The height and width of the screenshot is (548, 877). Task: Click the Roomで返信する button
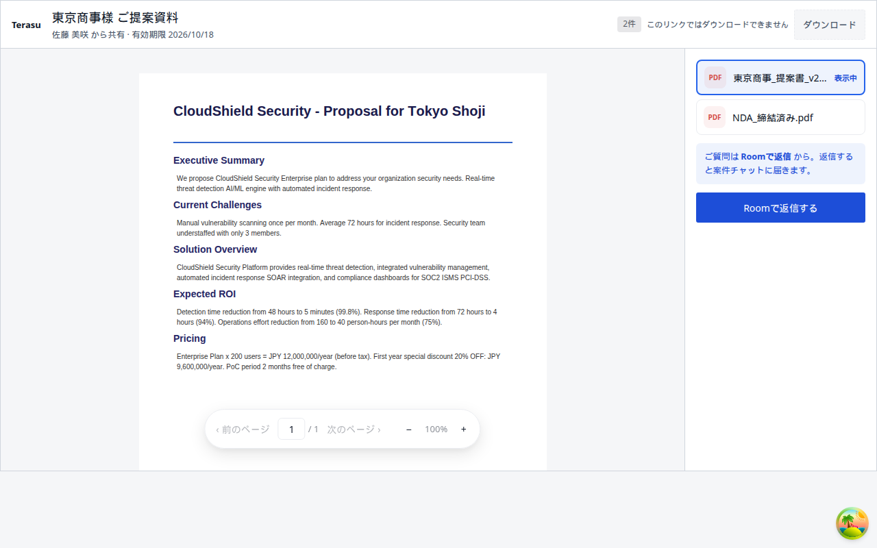780,208
